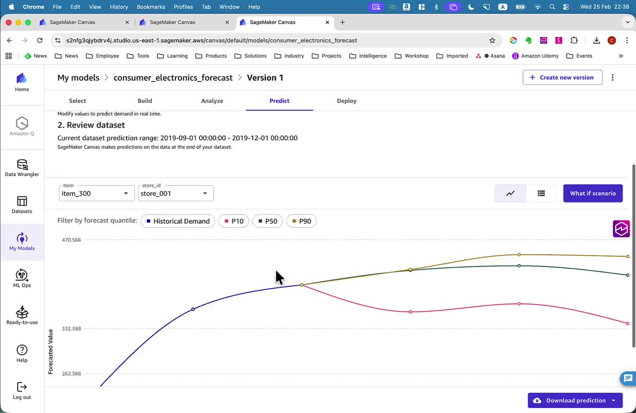Go back in browser history
The image size is (636, 413).
tap(9, 40)
